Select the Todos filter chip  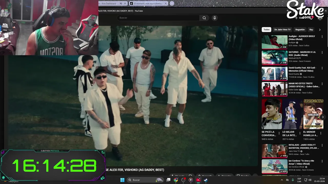click(266, 30)
